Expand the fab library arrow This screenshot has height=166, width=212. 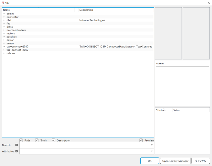[4, 24]
